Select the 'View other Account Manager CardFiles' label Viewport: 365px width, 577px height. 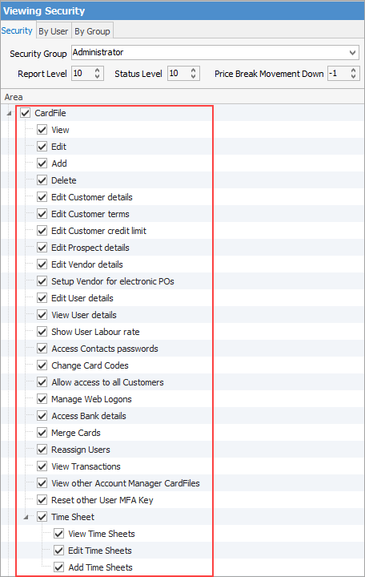126,483
